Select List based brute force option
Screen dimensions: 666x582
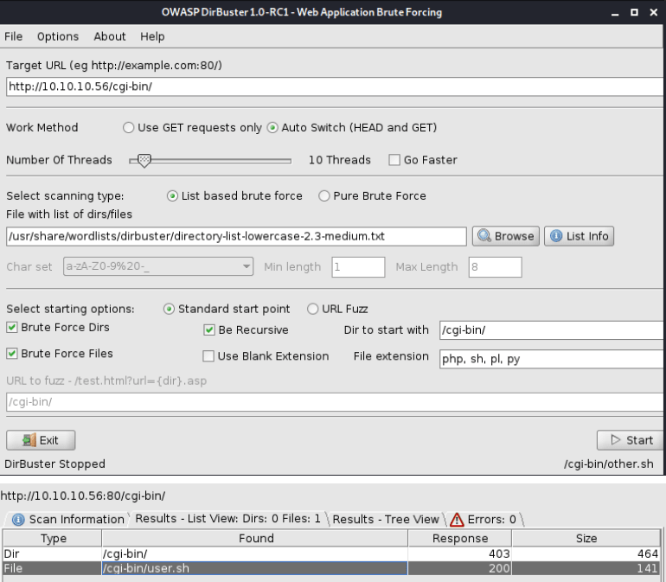(x=172, y=195)
